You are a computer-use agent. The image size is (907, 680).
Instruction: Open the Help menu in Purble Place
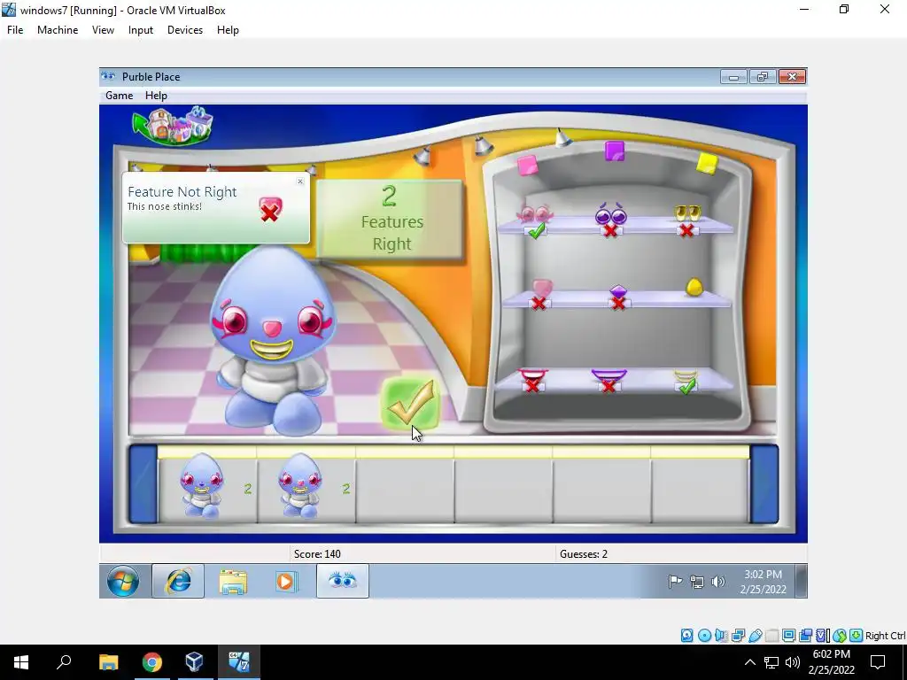point(156,96)
